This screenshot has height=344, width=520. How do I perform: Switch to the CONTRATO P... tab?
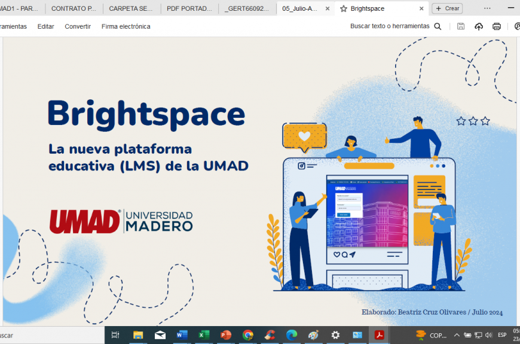coord(74,8)
